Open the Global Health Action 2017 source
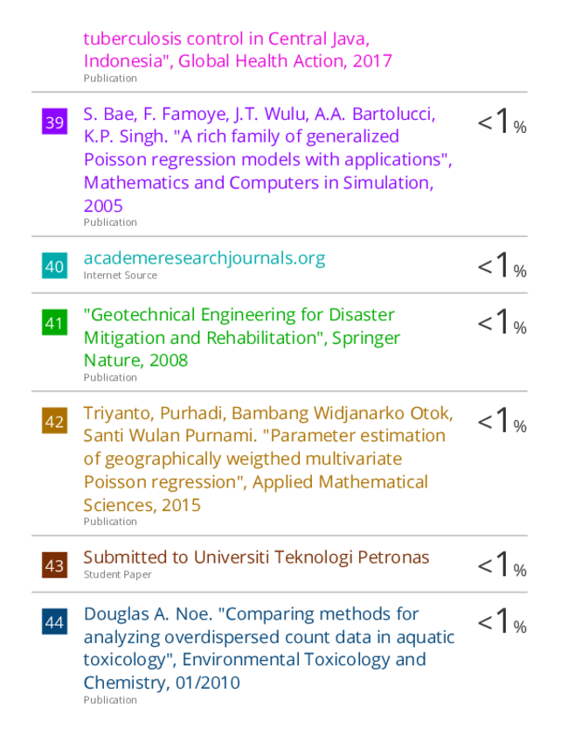Image resolution: width=568 pixels, height=736 pixels. [x=238, y=50]
